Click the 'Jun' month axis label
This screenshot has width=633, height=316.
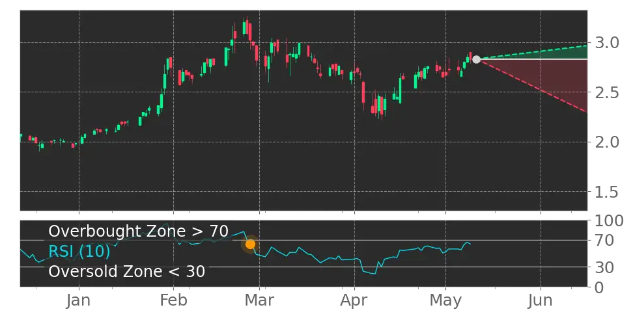[541, 300]
